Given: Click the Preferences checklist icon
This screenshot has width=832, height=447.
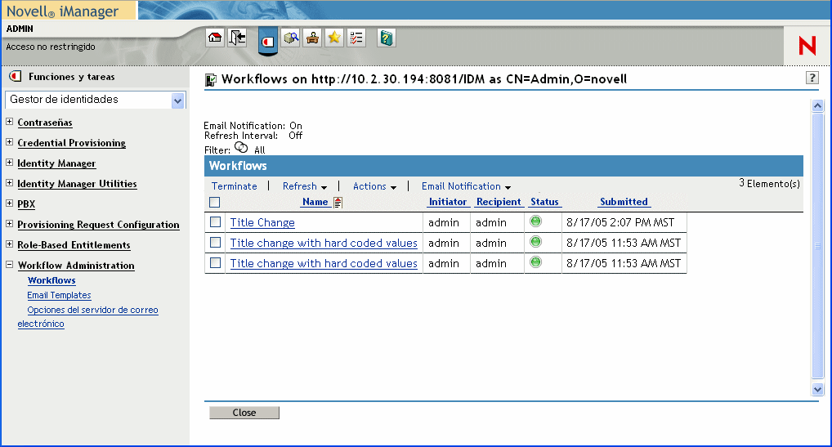Looking at the screenshot, I should 356,38.
